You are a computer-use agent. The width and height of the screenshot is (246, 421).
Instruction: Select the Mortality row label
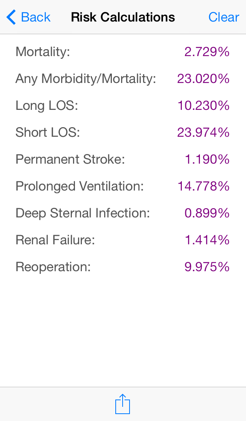[43, 51]
